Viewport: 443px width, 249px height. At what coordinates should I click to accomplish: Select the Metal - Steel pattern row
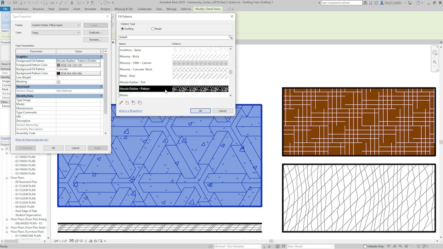tap(174, 76)
